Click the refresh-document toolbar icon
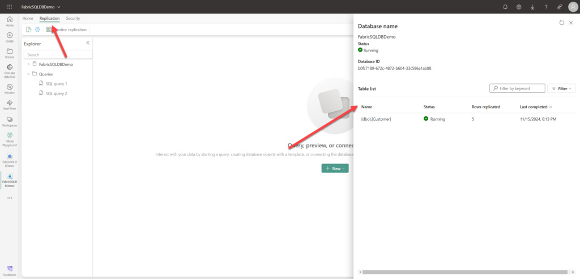The height and width of the screenshot is (279, 580). (x=28, y=29)
